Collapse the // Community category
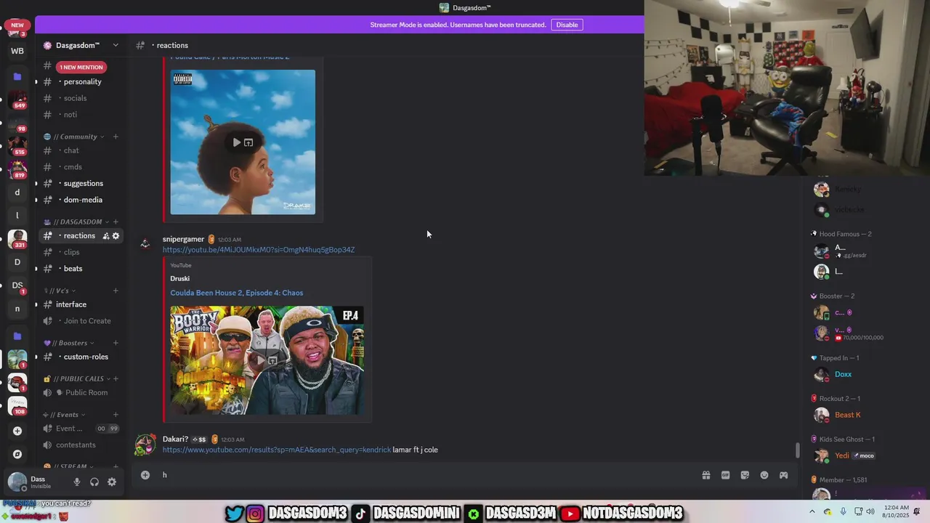This screenshot has height=523, width=930. click(x=74, y=137)
